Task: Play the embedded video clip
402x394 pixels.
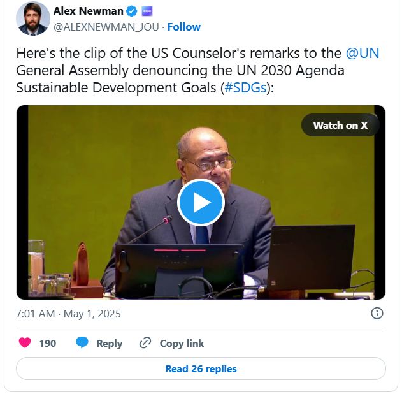Action: click(201, 203)
